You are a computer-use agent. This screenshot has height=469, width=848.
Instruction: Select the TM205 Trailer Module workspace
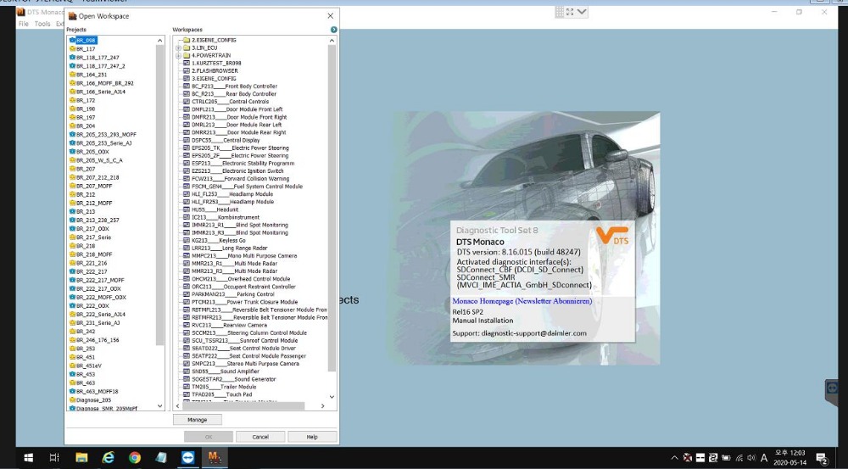(224, 387)
